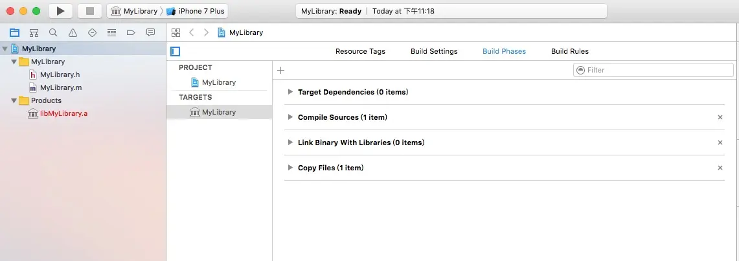739x261 pixels.
Task: Select MyLibrary under TARGETS
Action: point(219,112)
